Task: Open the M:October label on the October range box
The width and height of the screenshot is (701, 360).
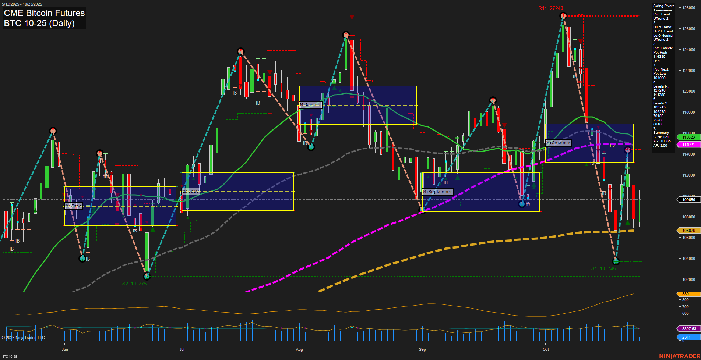Action: tap(558, 143)
